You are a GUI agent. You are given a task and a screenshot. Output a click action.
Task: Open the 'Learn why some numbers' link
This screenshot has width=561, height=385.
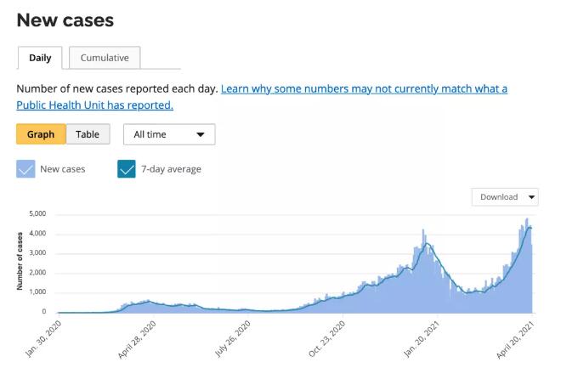[x=364, y=89]
